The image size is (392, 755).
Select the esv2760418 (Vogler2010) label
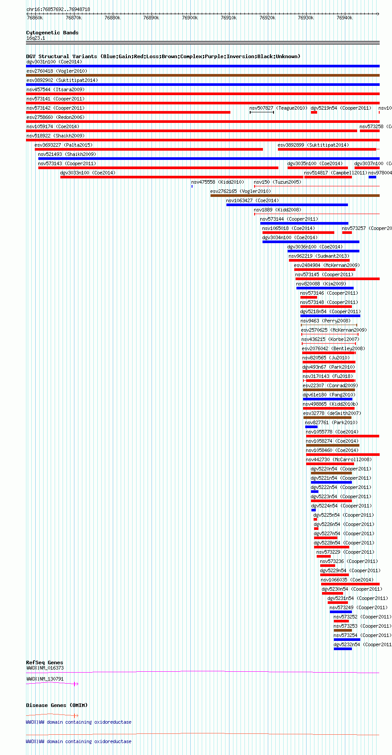57,71
